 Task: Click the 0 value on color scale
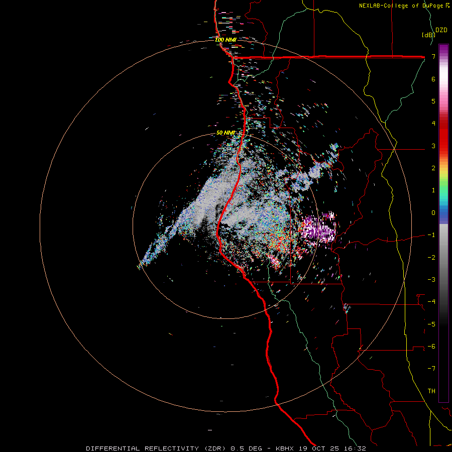(433, 213)
